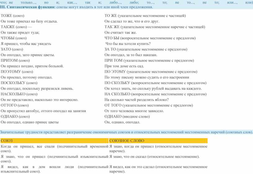Viewport: 253px width, 174px height.
Task: Click the "НАСКОЛЬКО (союз)" entry
Action: [x=19, y=94]
